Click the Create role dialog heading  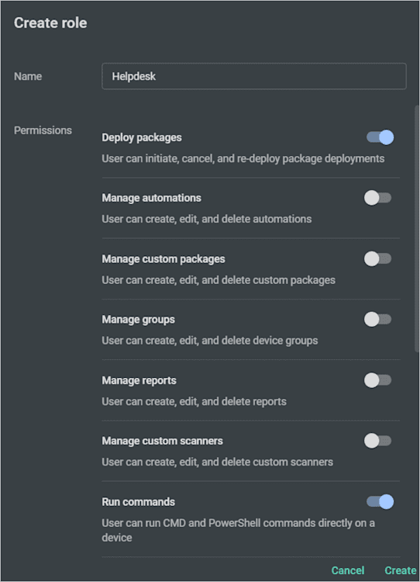pyautogui.click(x=50, y=23)
